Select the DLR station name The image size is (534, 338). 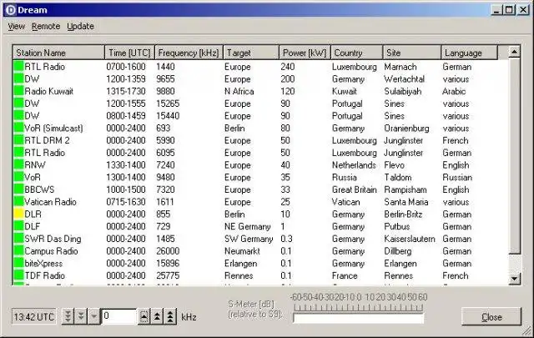[x=33, y=214]
